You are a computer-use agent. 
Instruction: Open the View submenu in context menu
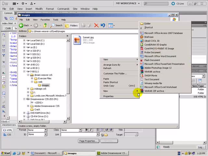119,59
